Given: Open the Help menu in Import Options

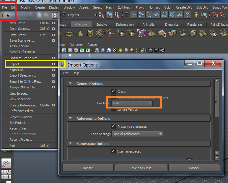Looking at the screenshot, I should [76, 73].
